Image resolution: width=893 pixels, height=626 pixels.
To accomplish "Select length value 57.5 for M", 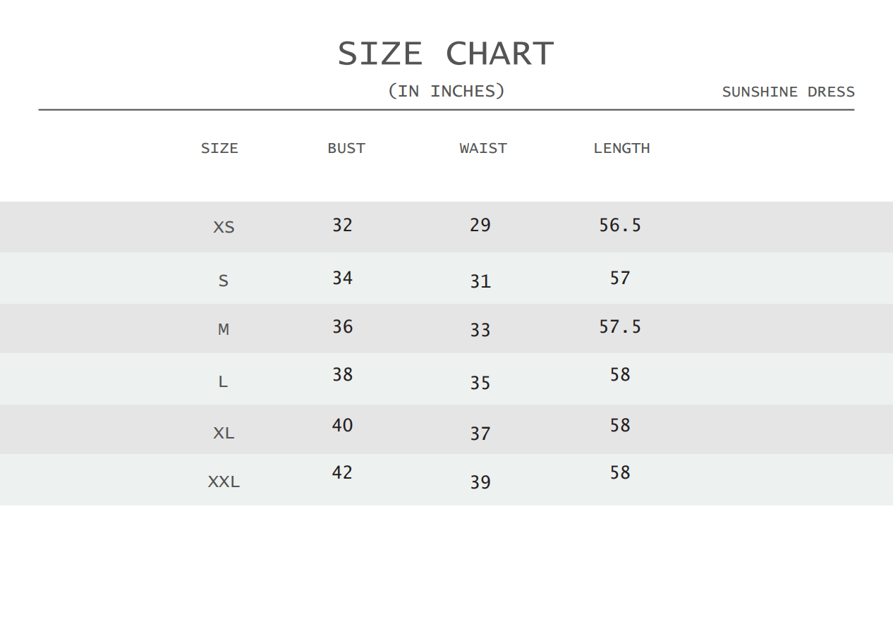I will coord(620,326).
